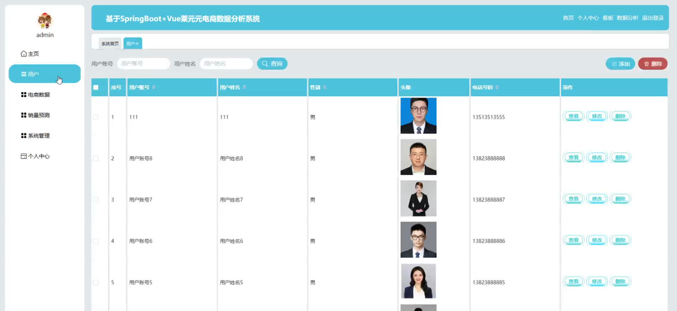Click 查看 for 用户账号5
Viewport: 677px width, 311px height.
pyautogui.click(x=573, y=282)
